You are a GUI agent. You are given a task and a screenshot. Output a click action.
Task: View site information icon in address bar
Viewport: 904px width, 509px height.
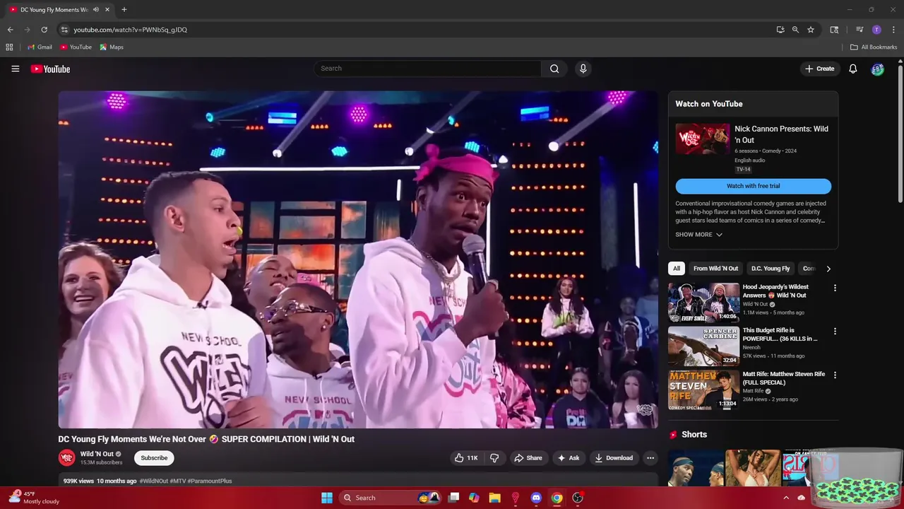64,30
